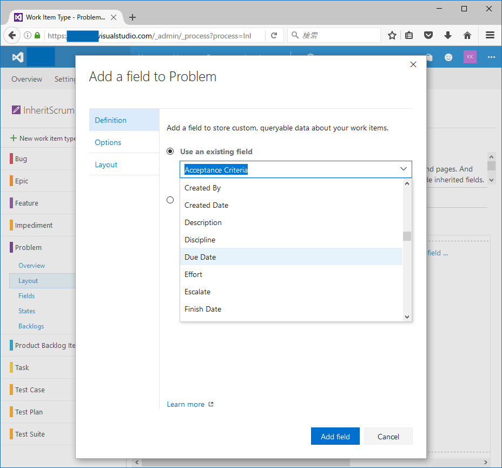Click the InheritScrum pencil icon

[x=16, y=110]
